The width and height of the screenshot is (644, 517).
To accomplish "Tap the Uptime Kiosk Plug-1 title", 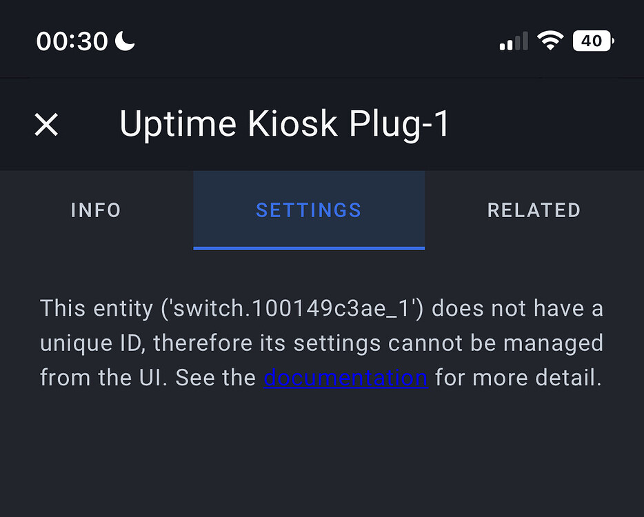I will coord(285,124).
